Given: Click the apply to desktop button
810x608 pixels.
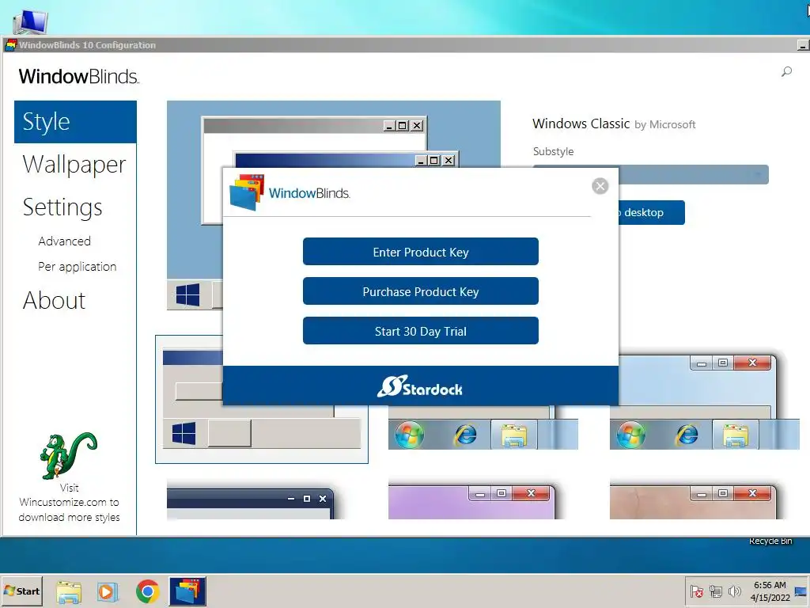Looking at the screenshot, I should [x=652, y=212].
